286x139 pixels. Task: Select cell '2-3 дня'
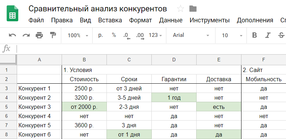[129, 107]
